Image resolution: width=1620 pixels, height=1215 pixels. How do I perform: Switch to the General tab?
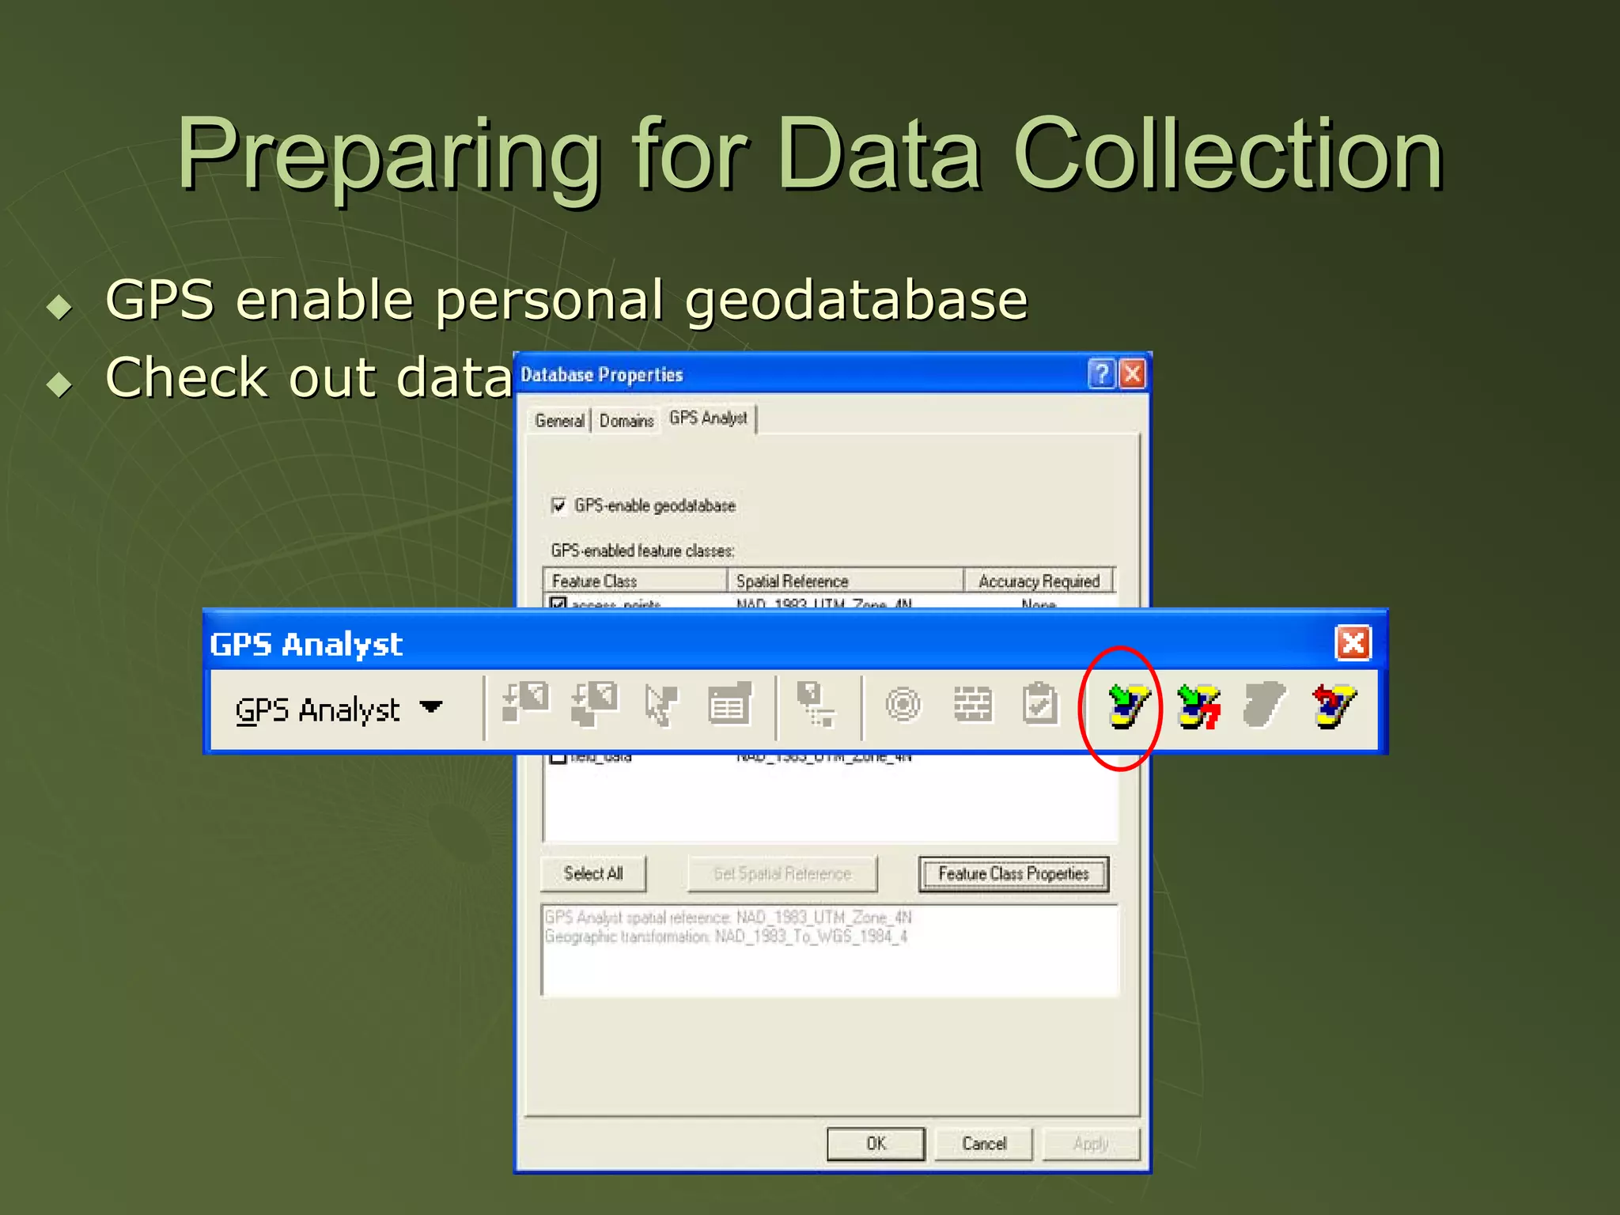[x=559, y=420]
